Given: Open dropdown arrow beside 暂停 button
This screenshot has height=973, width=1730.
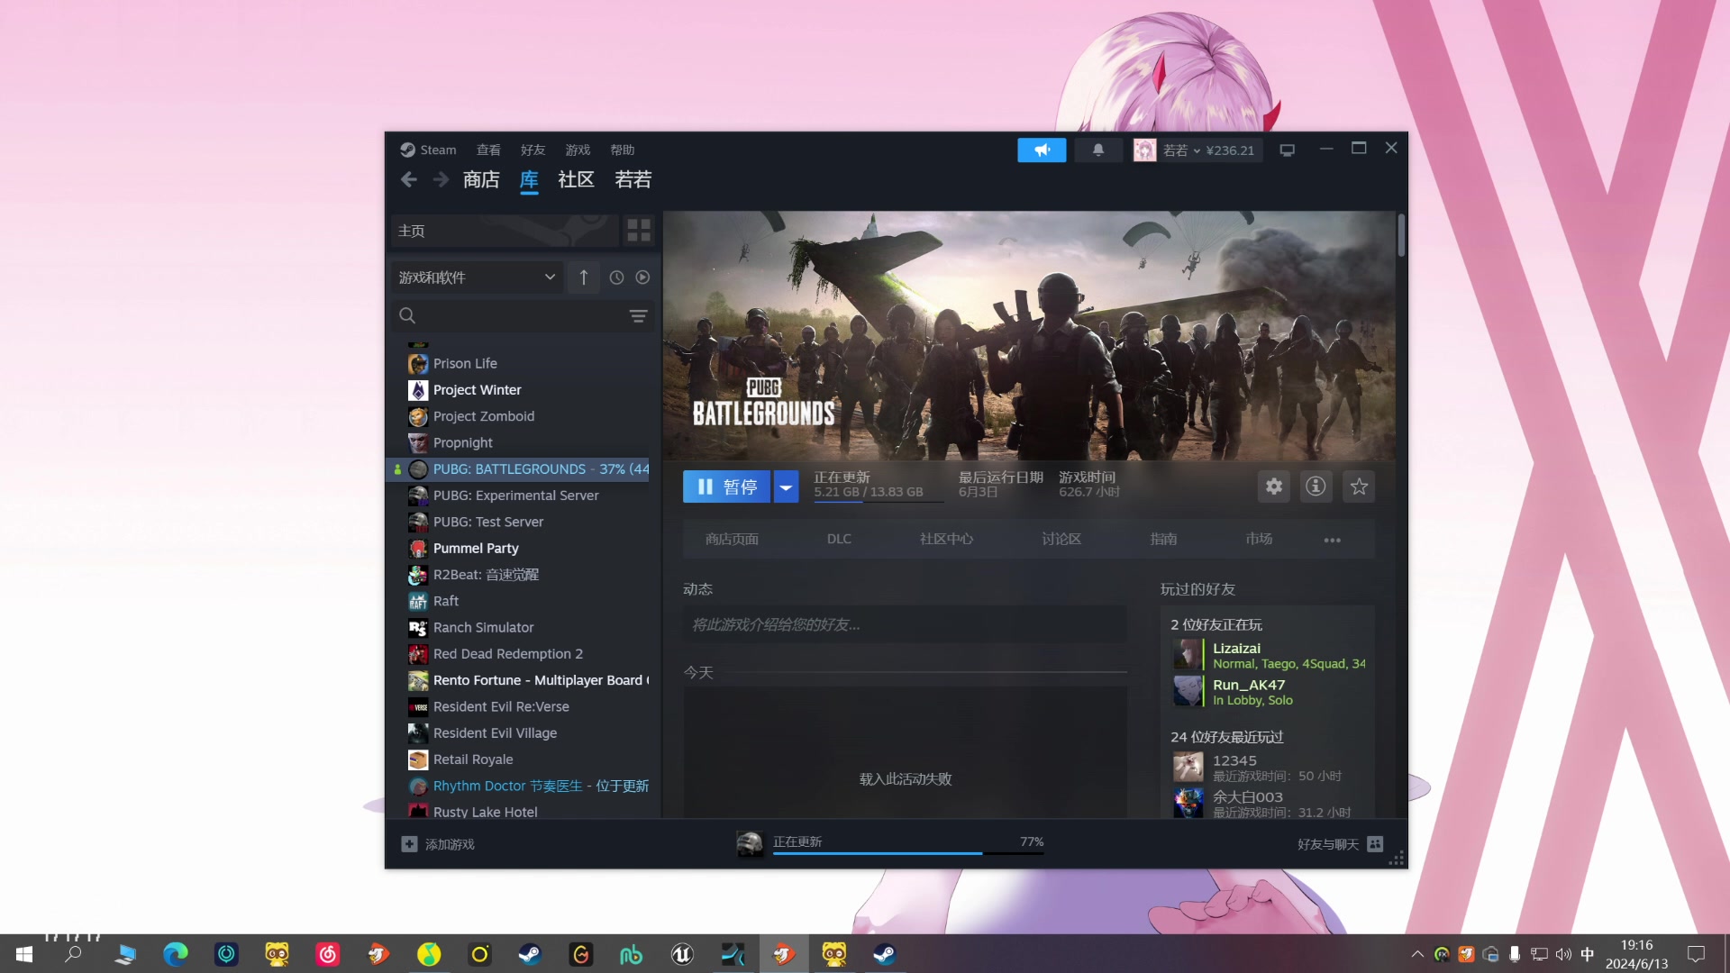Looking at the screenshot, I should (786, 487).
